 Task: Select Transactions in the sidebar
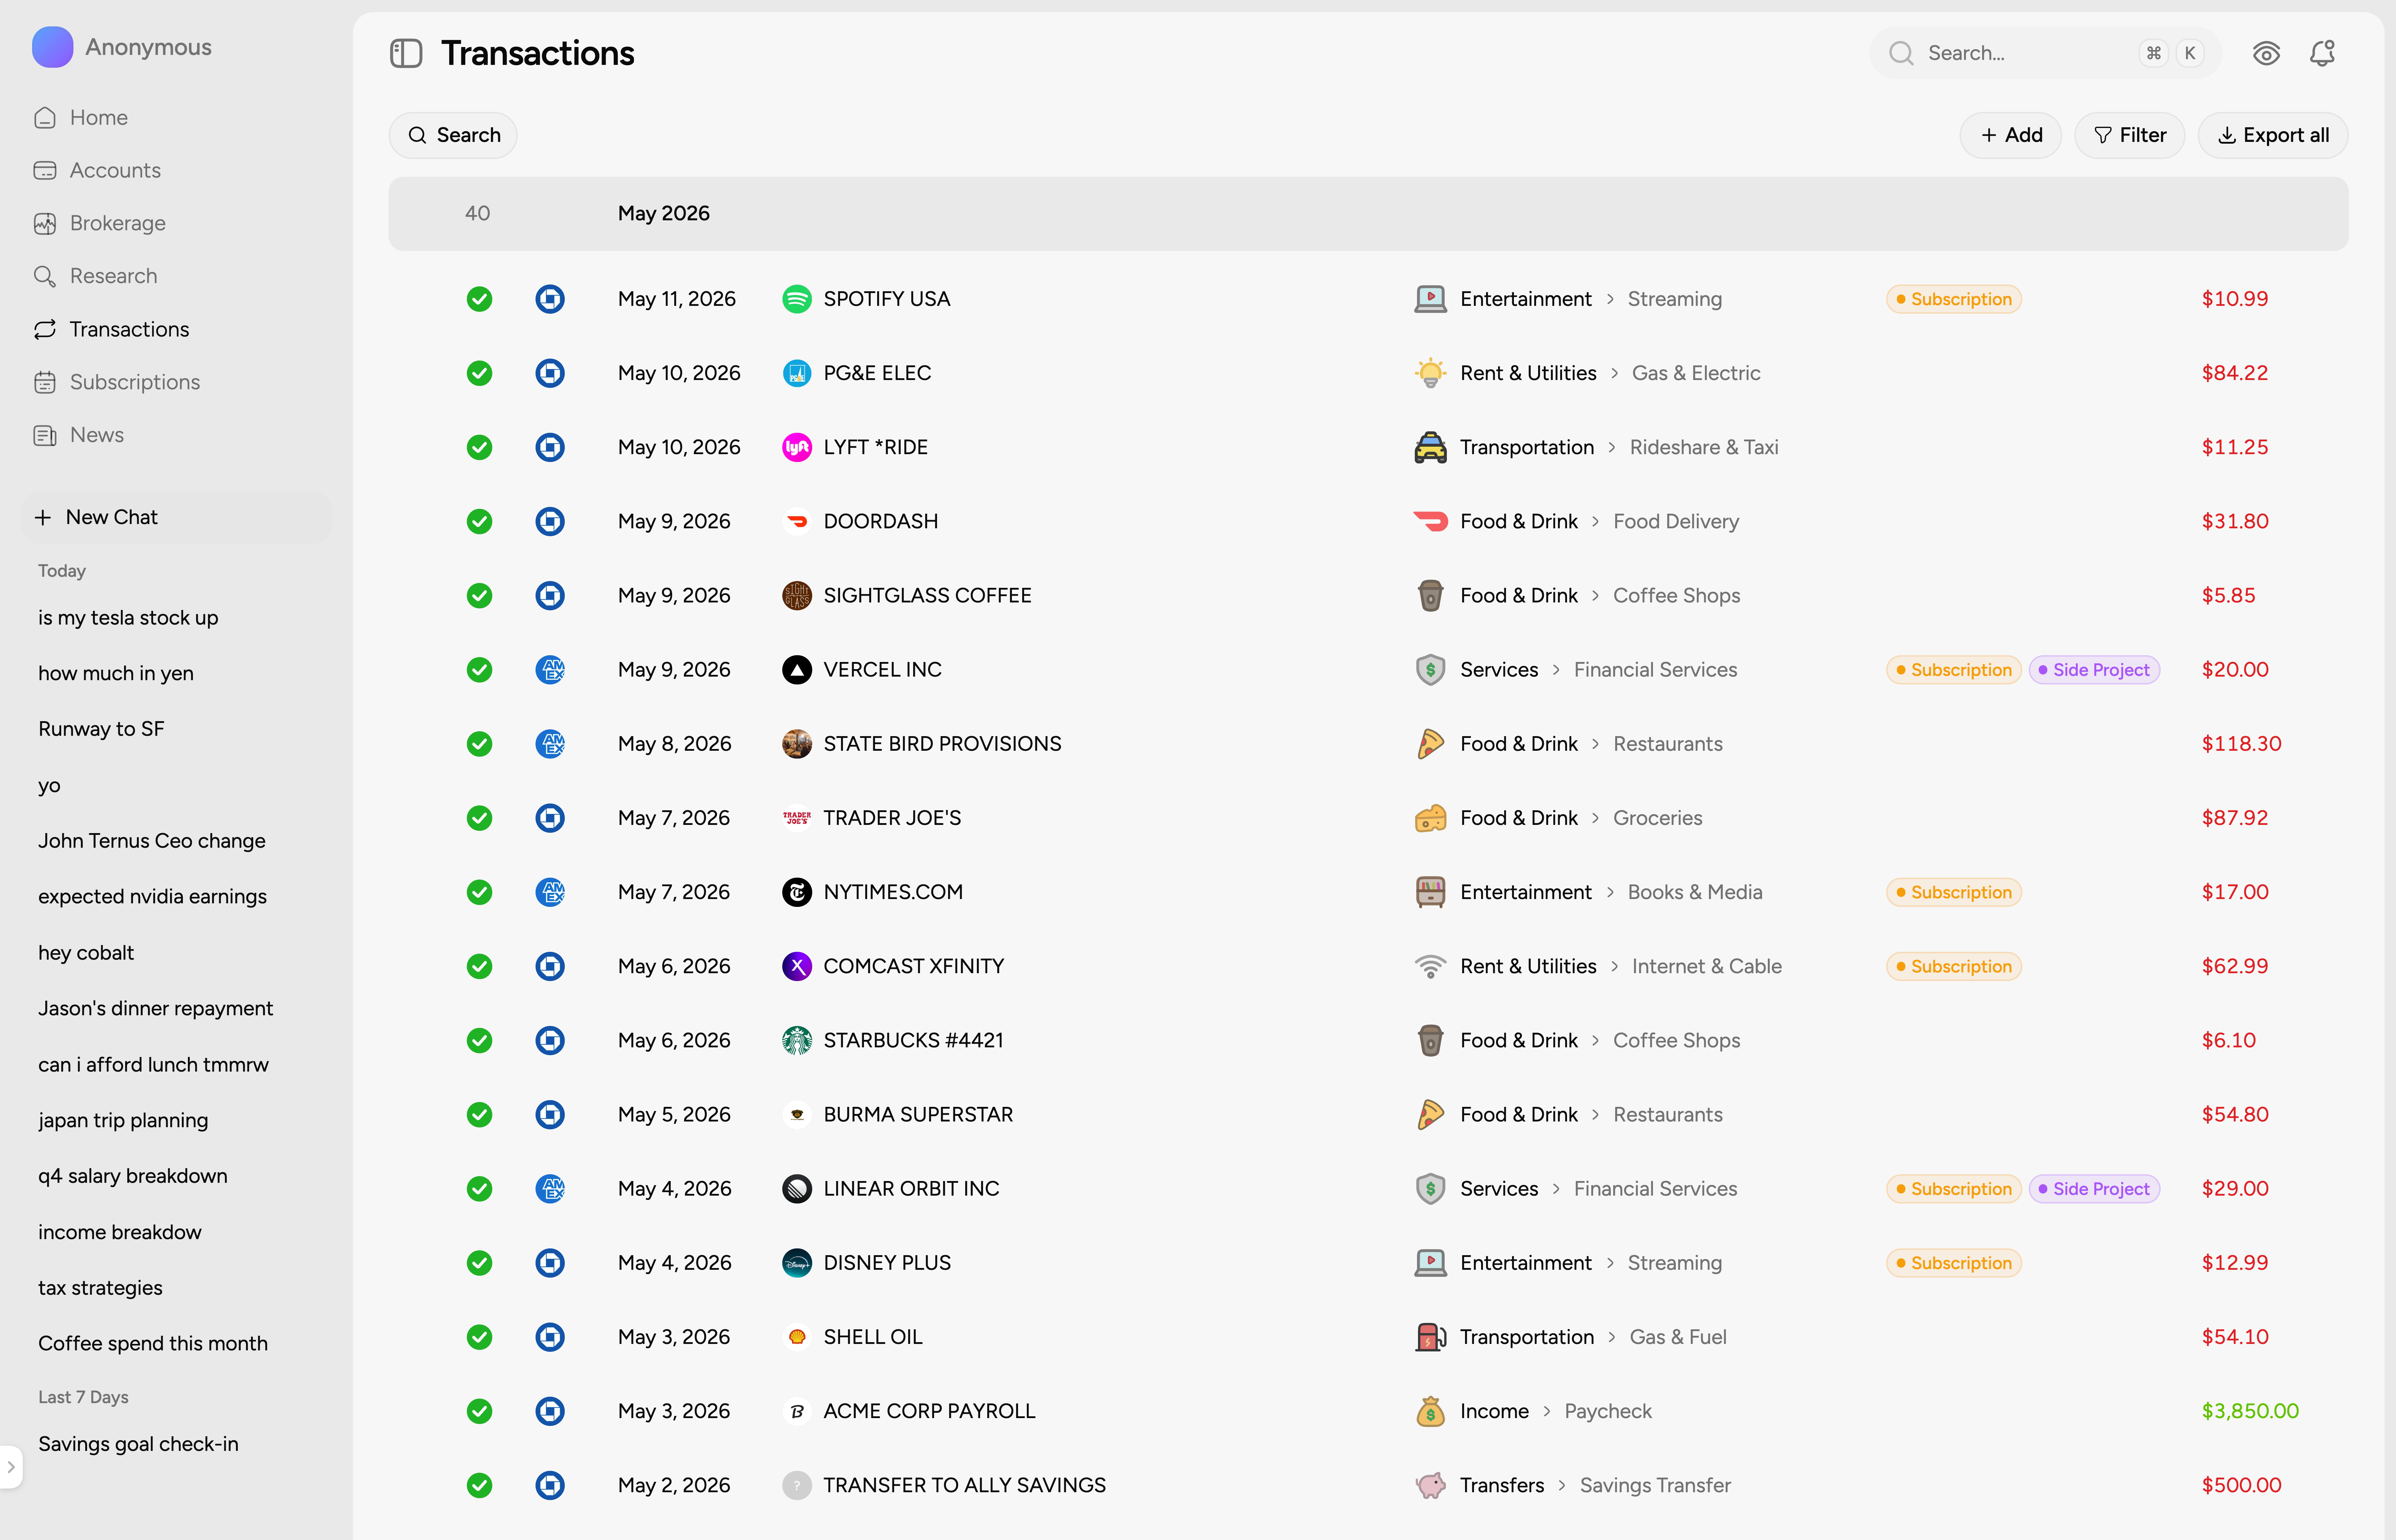(111, 329)
